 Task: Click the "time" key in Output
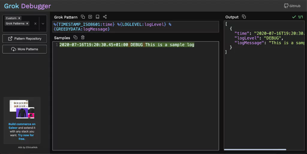point(242,34)
